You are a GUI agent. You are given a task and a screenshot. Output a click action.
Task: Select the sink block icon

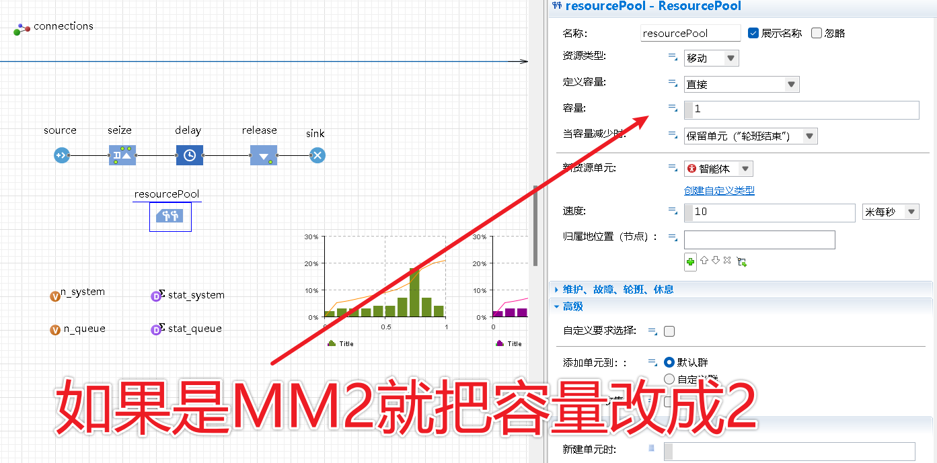tap(317, 155)
